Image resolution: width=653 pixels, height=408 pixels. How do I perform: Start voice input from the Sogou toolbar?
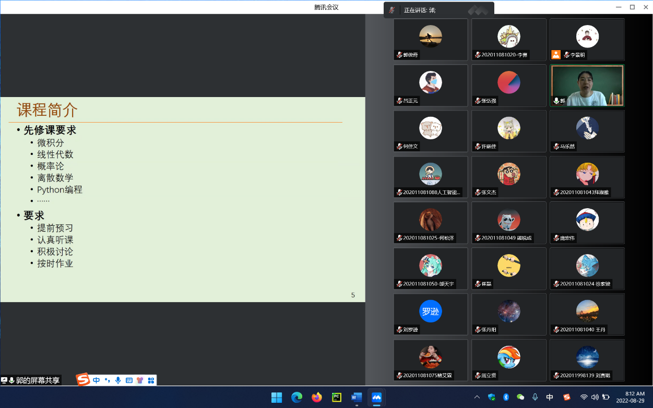coord(118,380)
